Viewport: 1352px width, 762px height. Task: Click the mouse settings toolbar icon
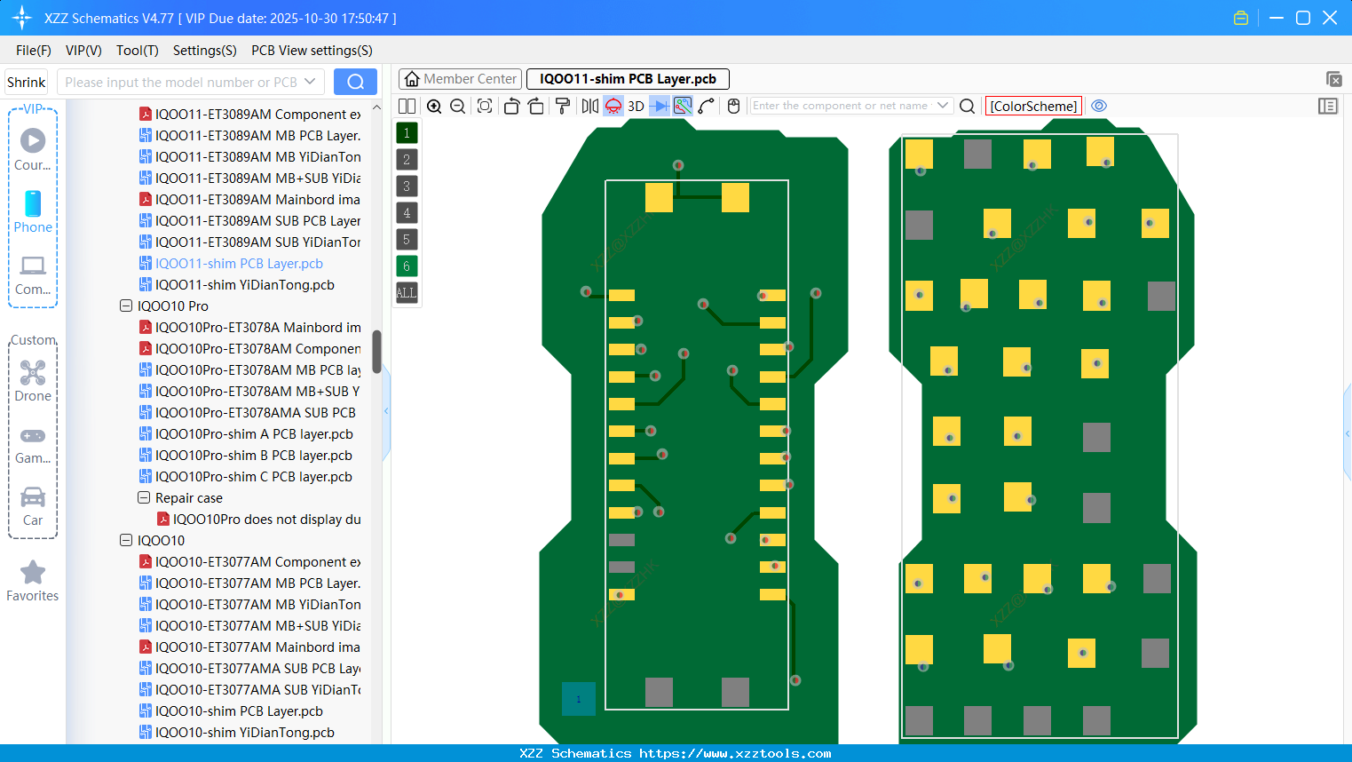click(x=732, y=106)
